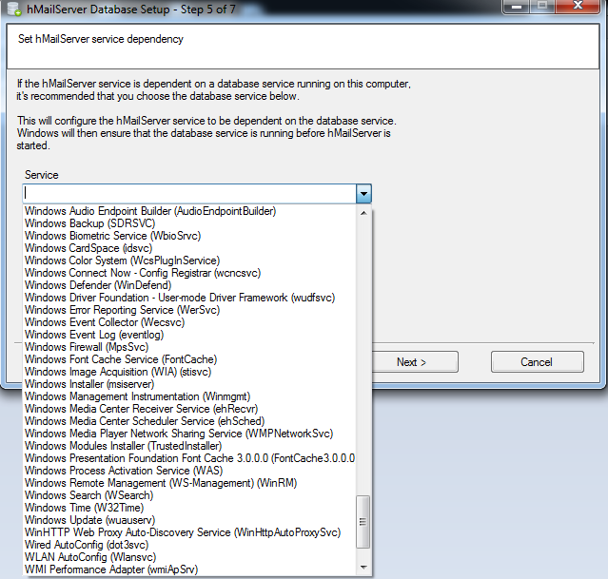Select Windows Remote Management (WS-Management) (WinRM)

coord(189,483)
